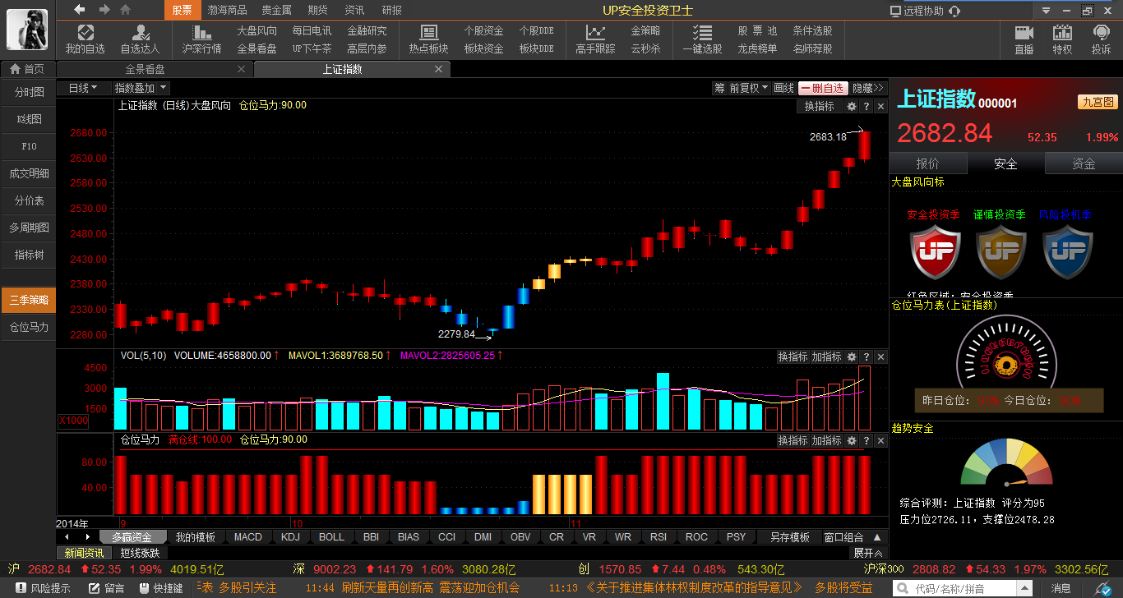Open help for main chart panel
The height and width of the screenshot is (598, 1123).
click(x=867, y=107)
